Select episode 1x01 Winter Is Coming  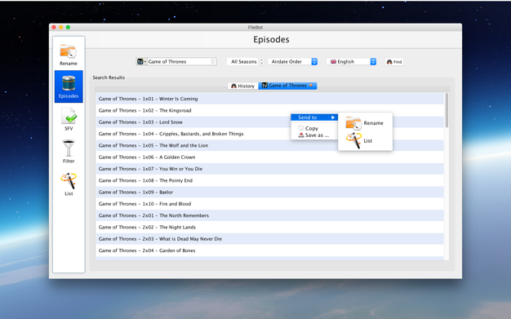269,99
